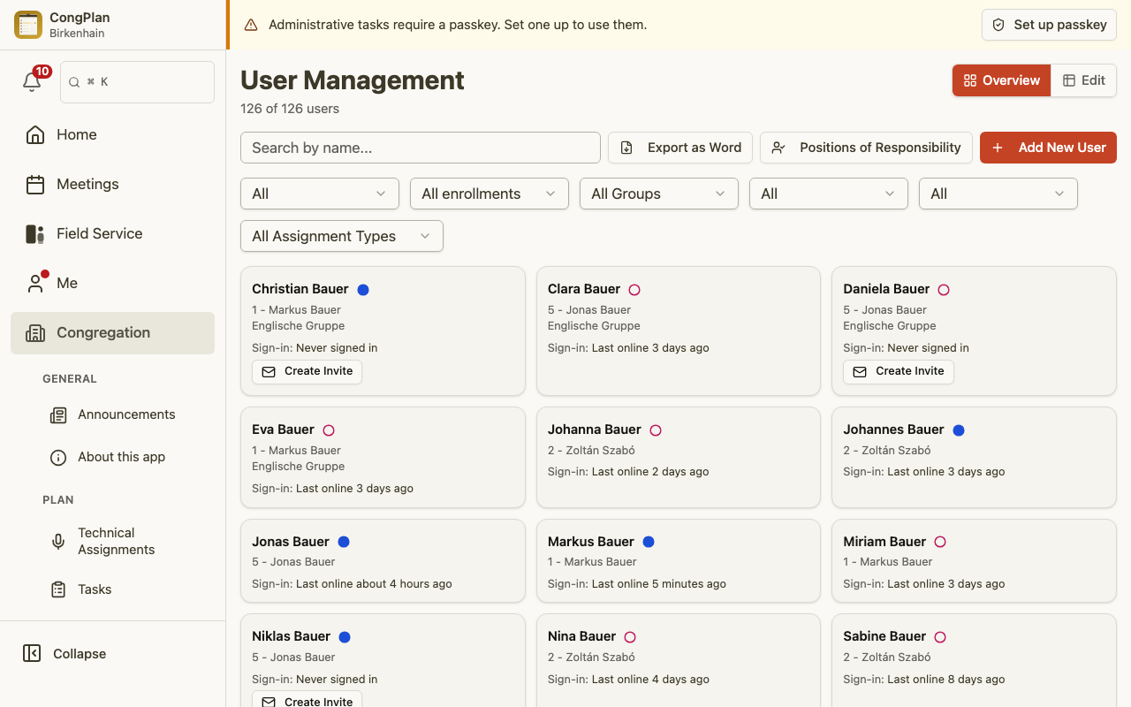Select the Overview view toggle
Screen dimensions: 1131x707
pyautogui.click(x=1002, y=80)
